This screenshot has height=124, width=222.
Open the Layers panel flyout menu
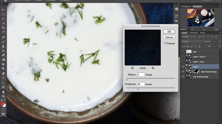click(x=220, y=33)
